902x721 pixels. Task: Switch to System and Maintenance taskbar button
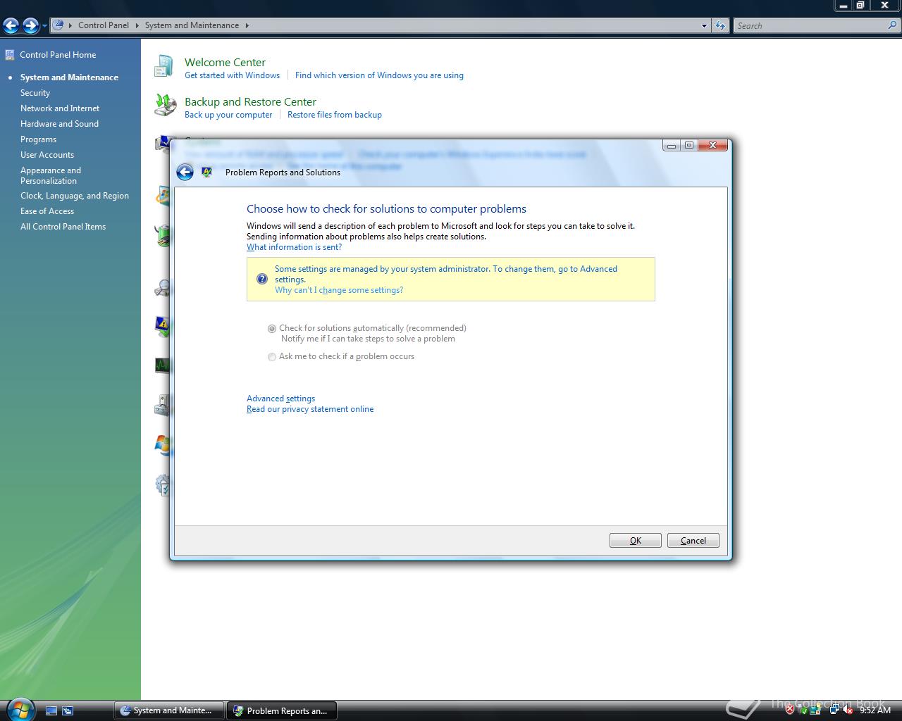(x=169, y=710)
